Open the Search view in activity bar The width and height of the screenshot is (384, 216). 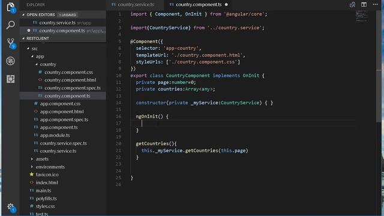(11, 25)
